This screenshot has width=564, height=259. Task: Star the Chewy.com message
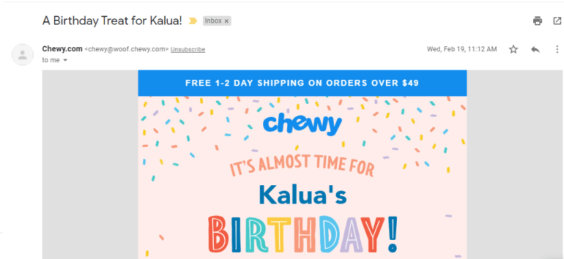tap(513, 49)
